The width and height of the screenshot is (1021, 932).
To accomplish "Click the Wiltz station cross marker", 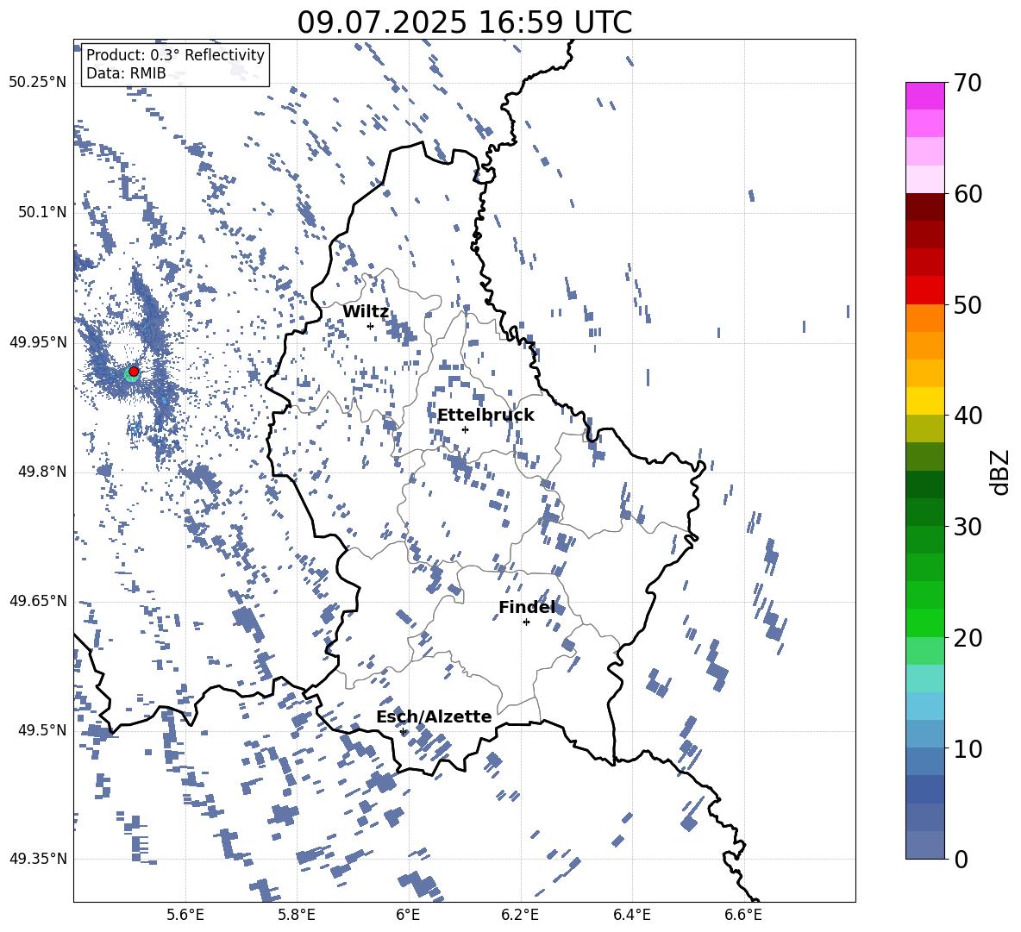I will pyautogui.click(x=371, y=327).
